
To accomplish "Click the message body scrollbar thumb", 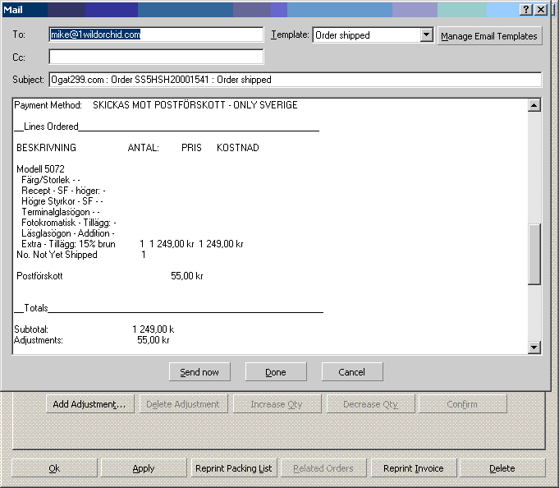I will pyautogui.click(x=534, y=255).
